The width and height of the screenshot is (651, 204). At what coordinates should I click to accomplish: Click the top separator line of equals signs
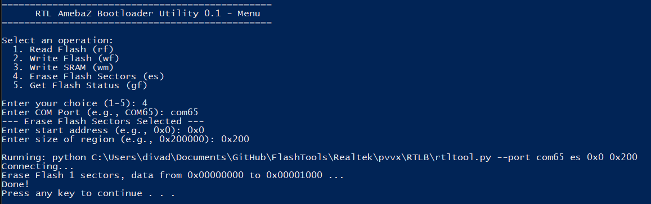[x=137, y=4]
